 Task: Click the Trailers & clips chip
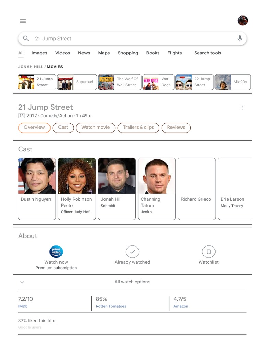click(x=139, y=128)
